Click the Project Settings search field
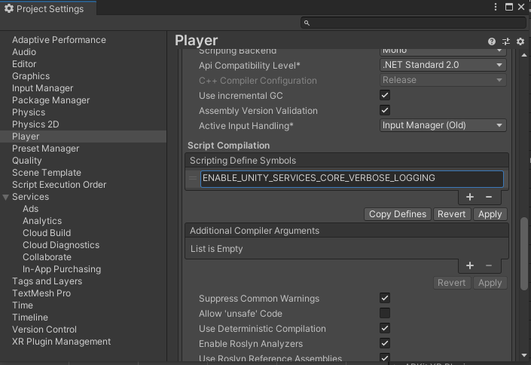Screen dimensions: 531x365 pyautogui.click(x=413, y=23)
